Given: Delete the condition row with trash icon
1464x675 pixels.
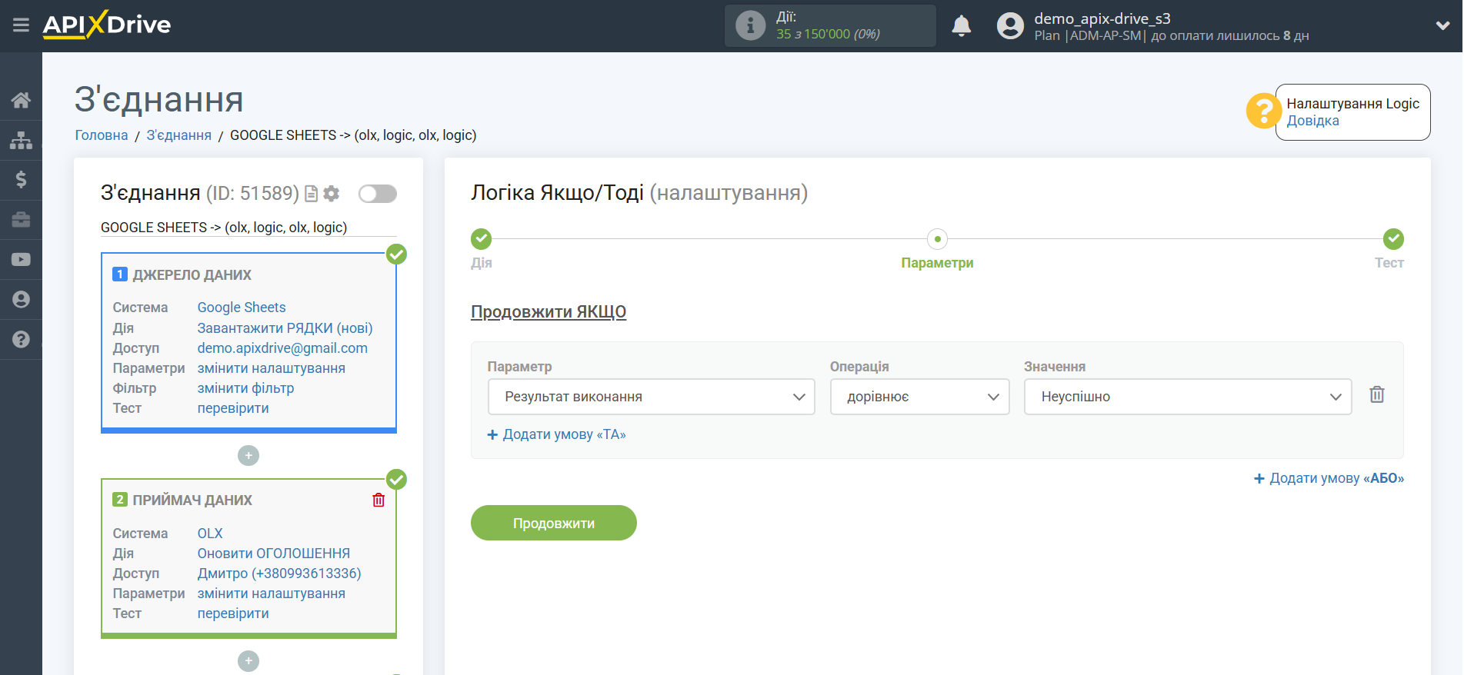Looking at the screenshot, I should pos(1376,395).
